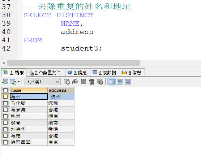Check the row checkbox for 柳岩
The height and width of the screenshot is (156, 201).
[5, 116]
